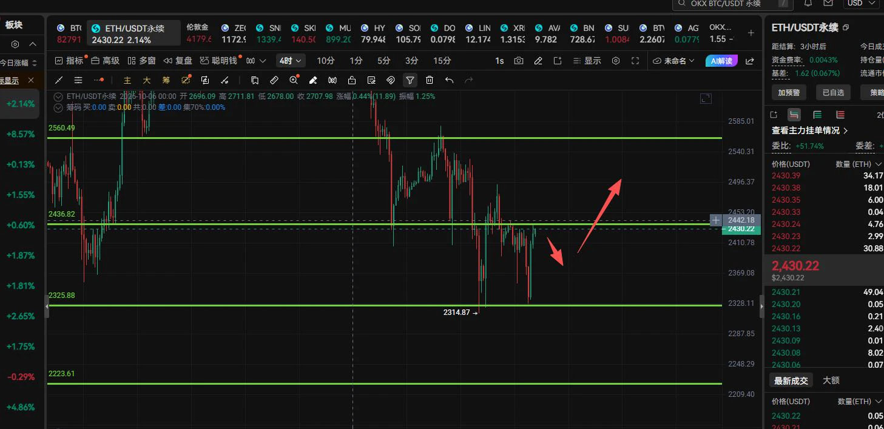Image resolution: width=884 pixels, height=429 pixels.
Task: Open the 指标 indicators menu
Action: tap(69, 61)
